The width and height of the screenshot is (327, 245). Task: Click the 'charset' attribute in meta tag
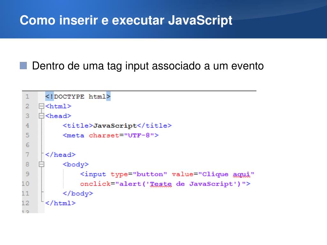click(104, 135)
